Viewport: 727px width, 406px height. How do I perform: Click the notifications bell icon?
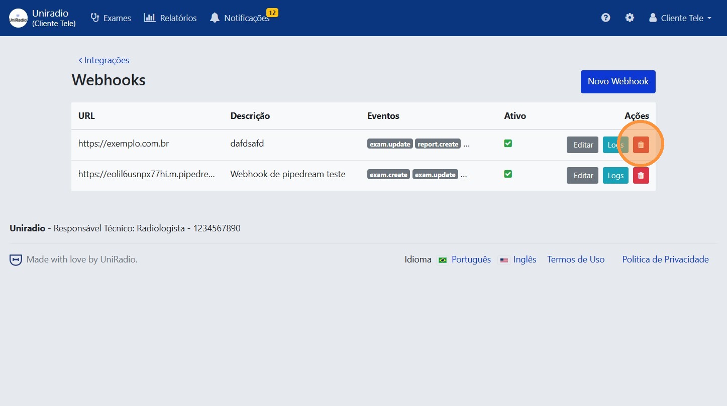click(x=215, y=18)
